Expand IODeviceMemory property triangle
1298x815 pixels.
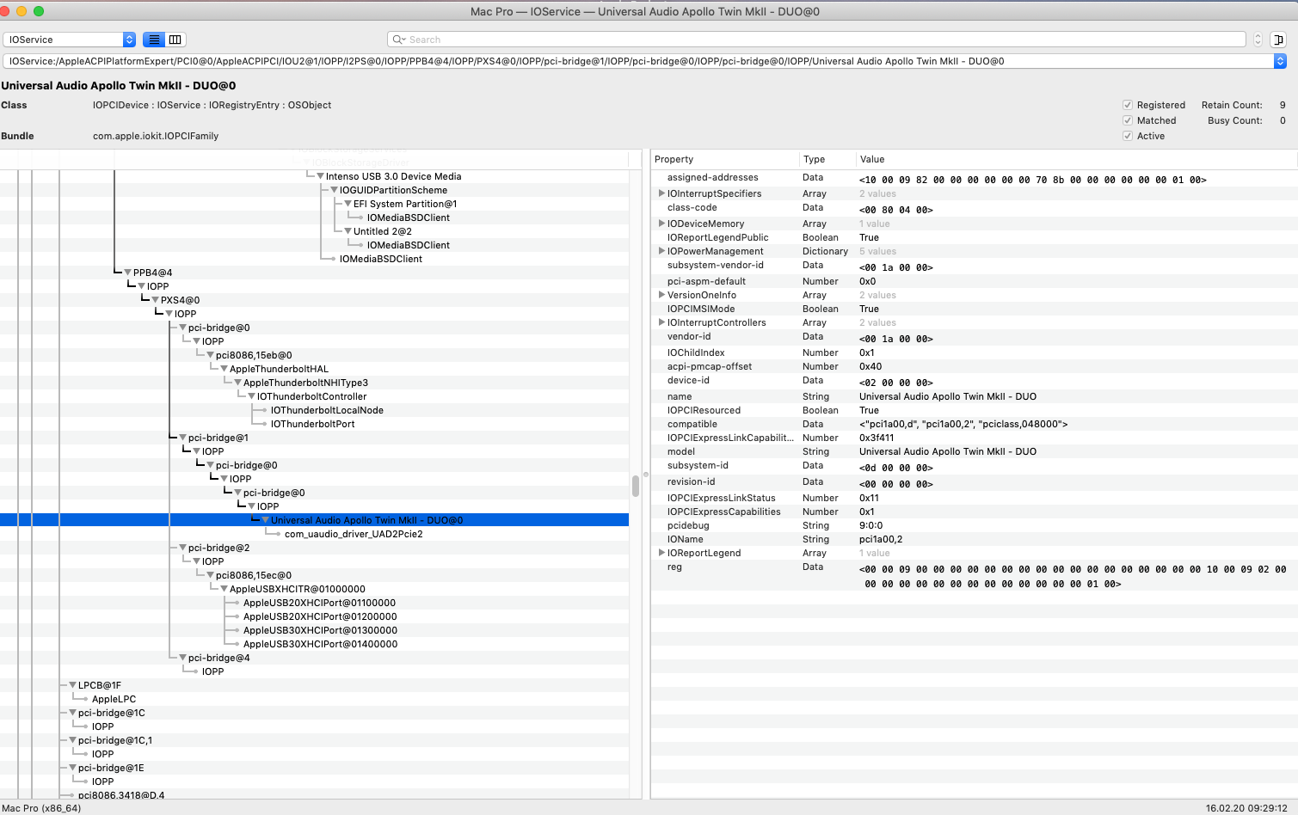click(x=661, y=224)
